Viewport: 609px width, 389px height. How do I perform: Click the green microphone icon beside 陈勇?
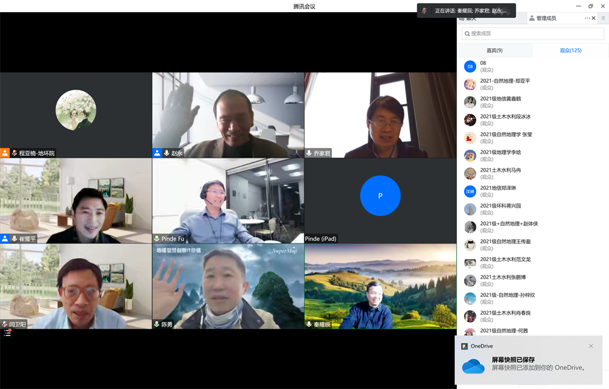(157, 324)
